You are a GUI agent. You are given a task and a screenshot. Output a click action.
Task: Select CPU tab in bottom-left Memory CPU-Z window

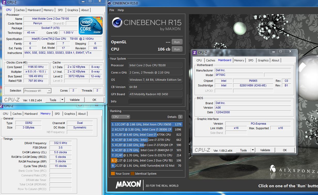pyautogui.click(x=6, y=114)
